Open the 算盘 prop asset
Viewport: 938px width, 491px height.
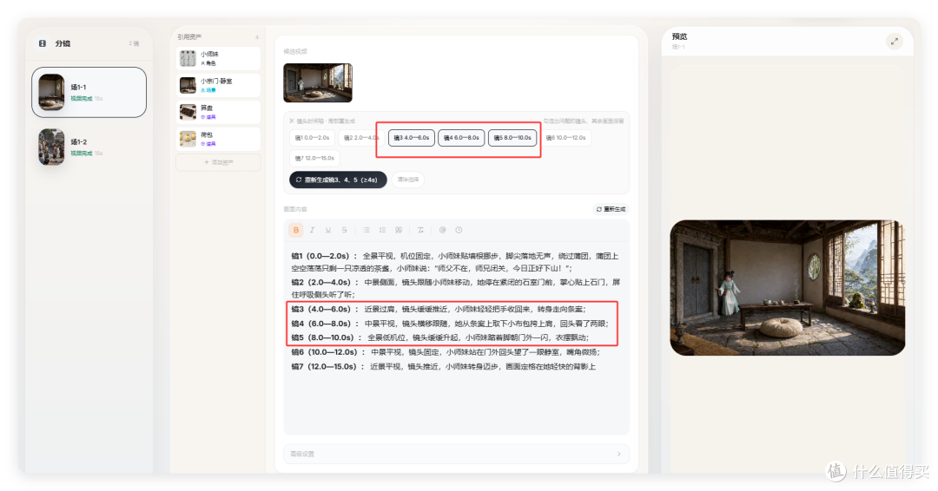click(218, 112)
